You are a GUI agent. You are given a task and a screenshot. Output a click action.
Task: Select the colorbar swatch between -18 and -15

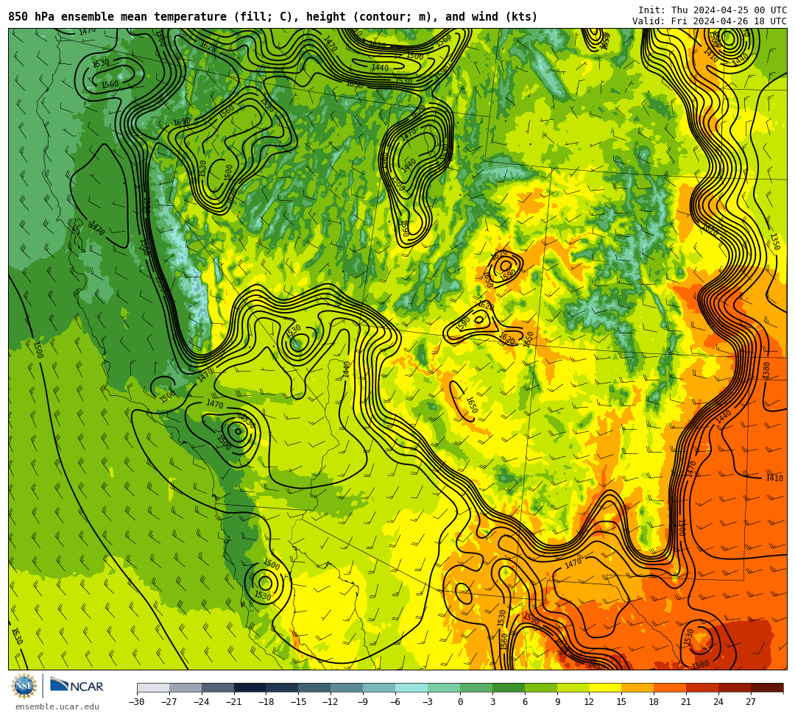[283, 687]
